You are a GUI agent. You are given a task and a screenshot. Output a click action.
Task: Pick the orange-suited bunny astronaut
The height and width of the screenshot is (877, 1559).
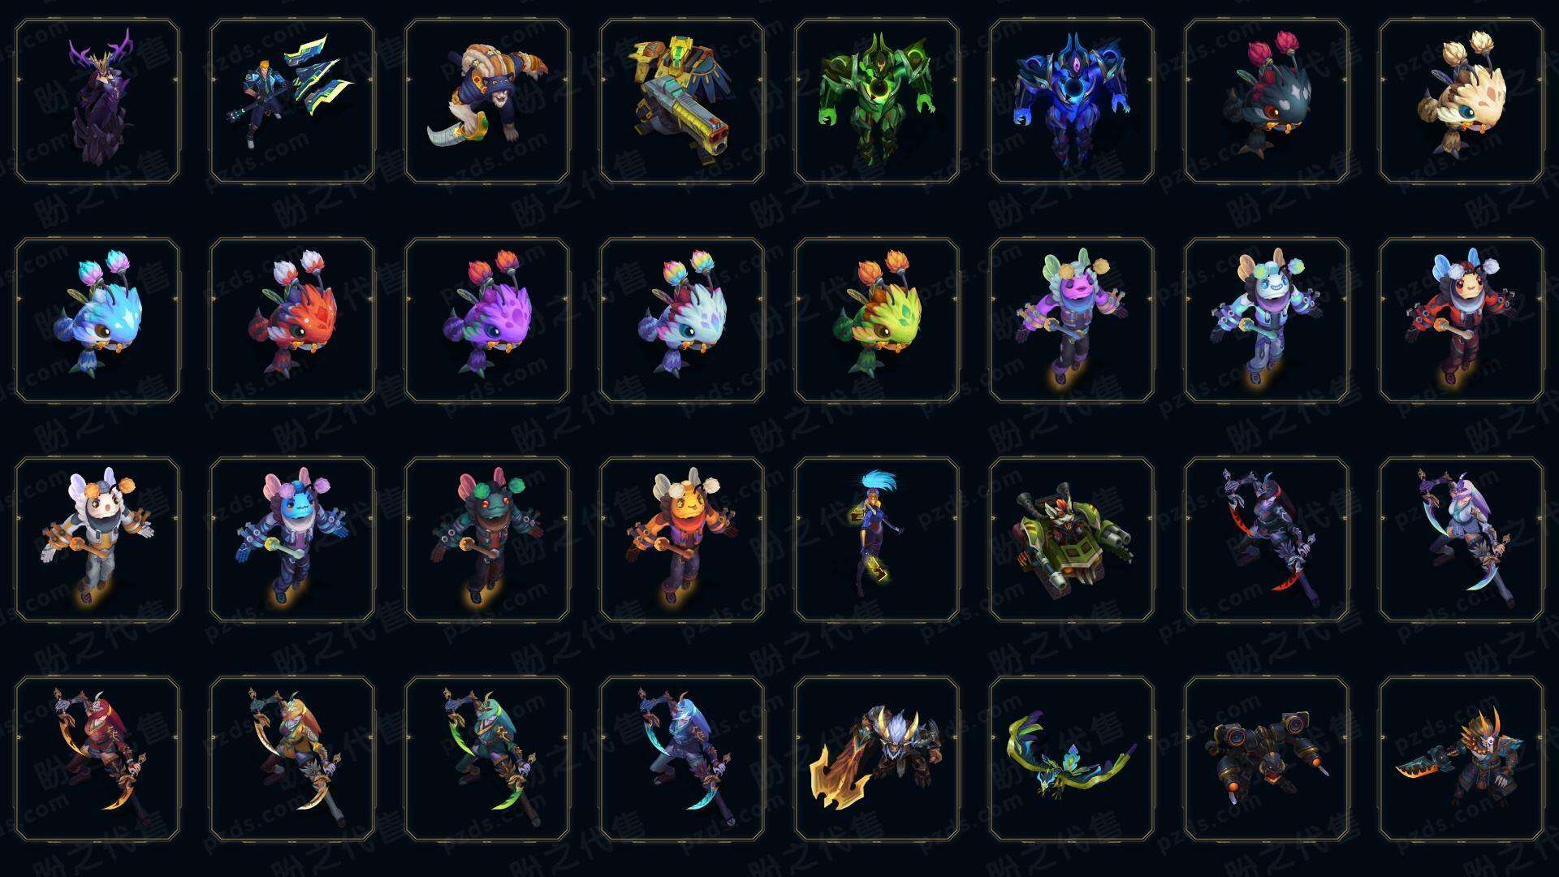coord(682,540)
